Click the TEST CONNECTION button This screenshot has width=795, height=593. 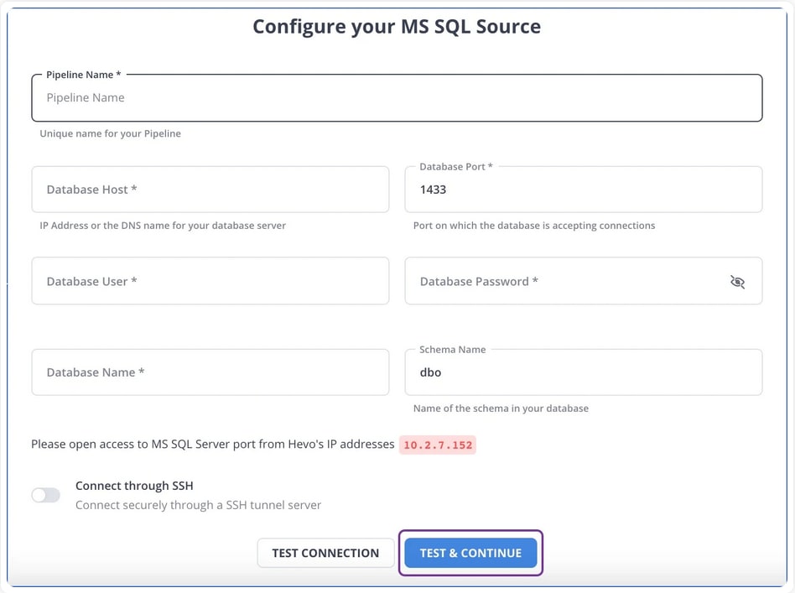(325, 553)
